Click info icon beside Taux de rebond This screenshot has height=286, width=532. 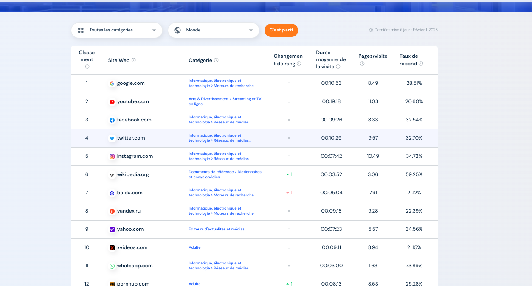tap(421, 64)
